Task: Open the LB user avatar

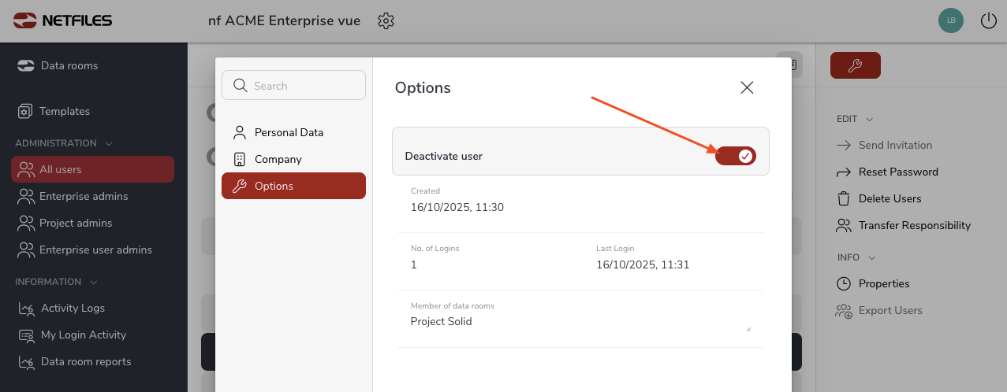Action: (951, 21)
